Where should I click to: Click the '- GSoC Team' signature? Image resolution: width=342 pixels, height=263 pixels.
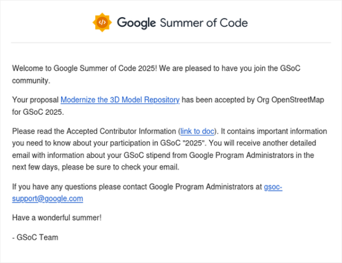click(x=35, y=237)
